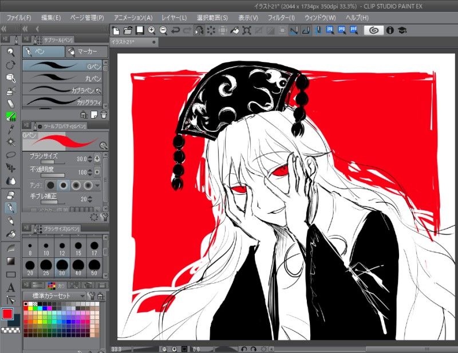Open color palette group menu icon
This screenshot has height=353, width=458.
pyautogui.click(x=26, y=285)
